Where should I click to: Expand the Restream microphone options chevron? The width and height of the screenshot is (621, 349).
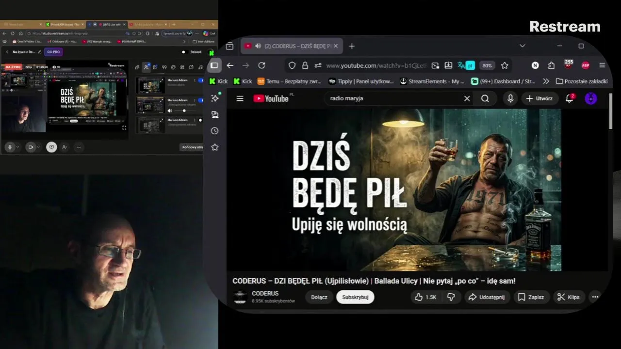coord(18,147)
